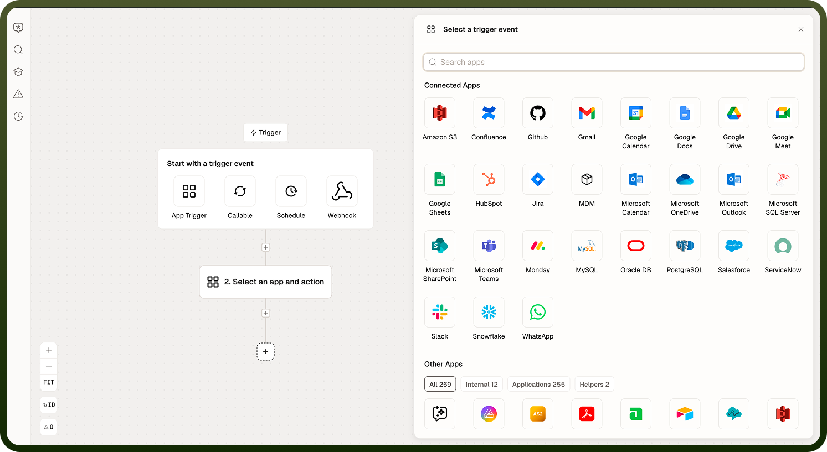Select the Adobe PDF app in Other Apps
This screenshot has height=452, width=827.
click(587, 414)
